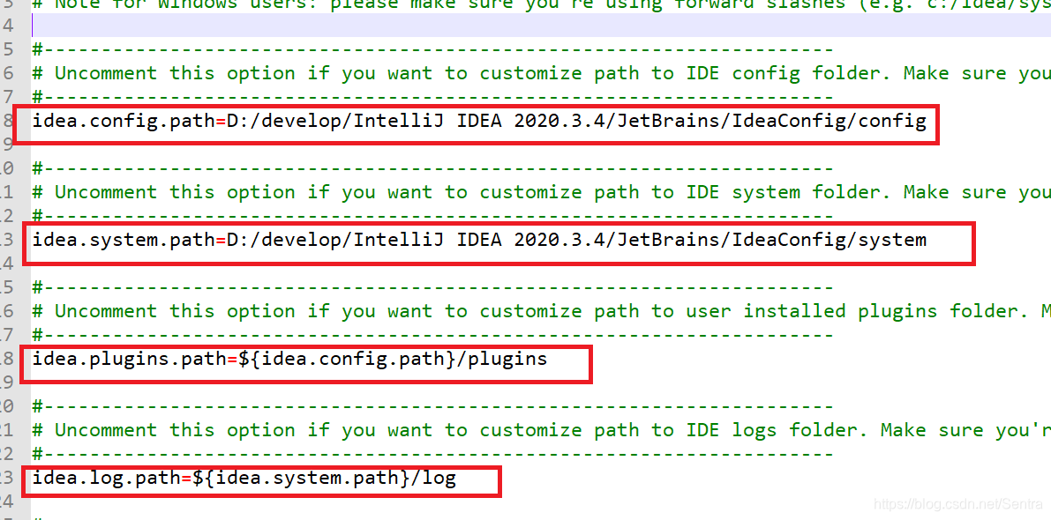
Task: Click the equals sign in idea.log.path line
Action: pyautogui.click(x=186, y=479)
